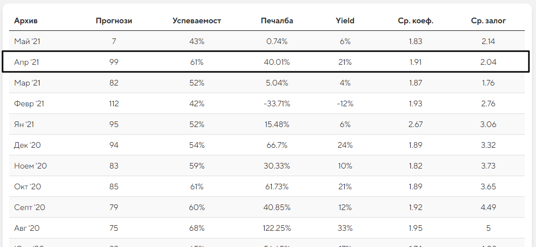Click the 99 forecasts value in Апр '21
Screen dimensions: 536x247
coord(114,62)
